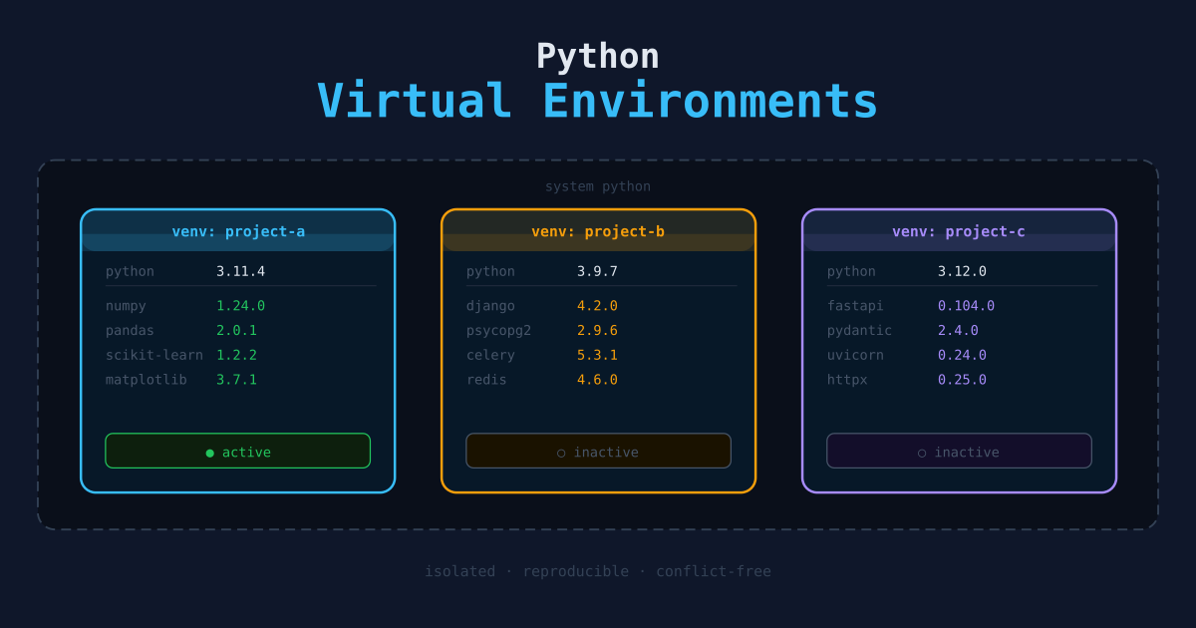The height and width of the screenshot is (628, 1196).
Task: Click matplotlib version 3.7.1
Action: point(236,380)
